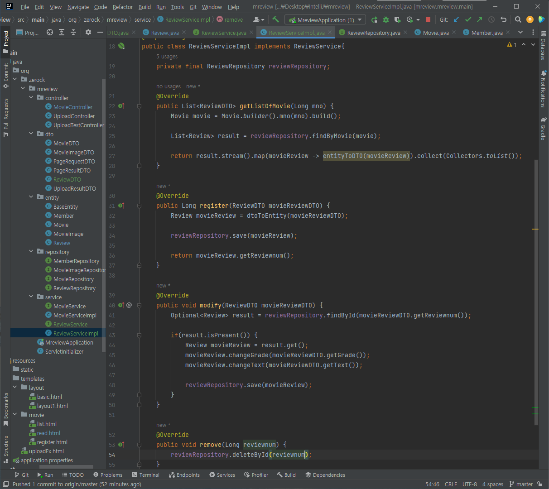This screenshot has width=549, height=489.
Task: Open the code collaboration user icon
Action: pyautogui.click(x=259, y=19)
